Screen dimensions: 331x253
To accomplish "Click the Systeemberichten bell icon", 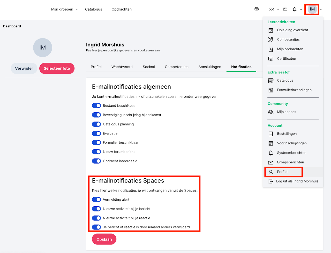I will pos(271,153).
